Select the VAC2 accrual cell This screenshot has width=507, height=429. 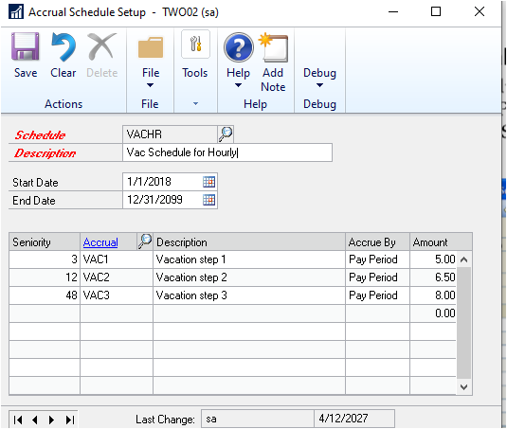[x=117, y=277]
